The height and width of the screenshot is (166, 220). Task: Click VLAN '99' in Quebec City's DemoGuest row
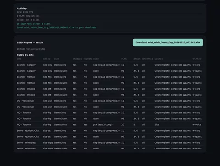123,137
